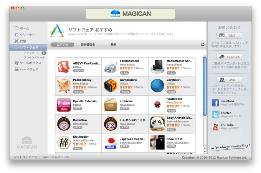Click the RadioDow app title
Screen dimensions: 261x173
tap(80, 120)
